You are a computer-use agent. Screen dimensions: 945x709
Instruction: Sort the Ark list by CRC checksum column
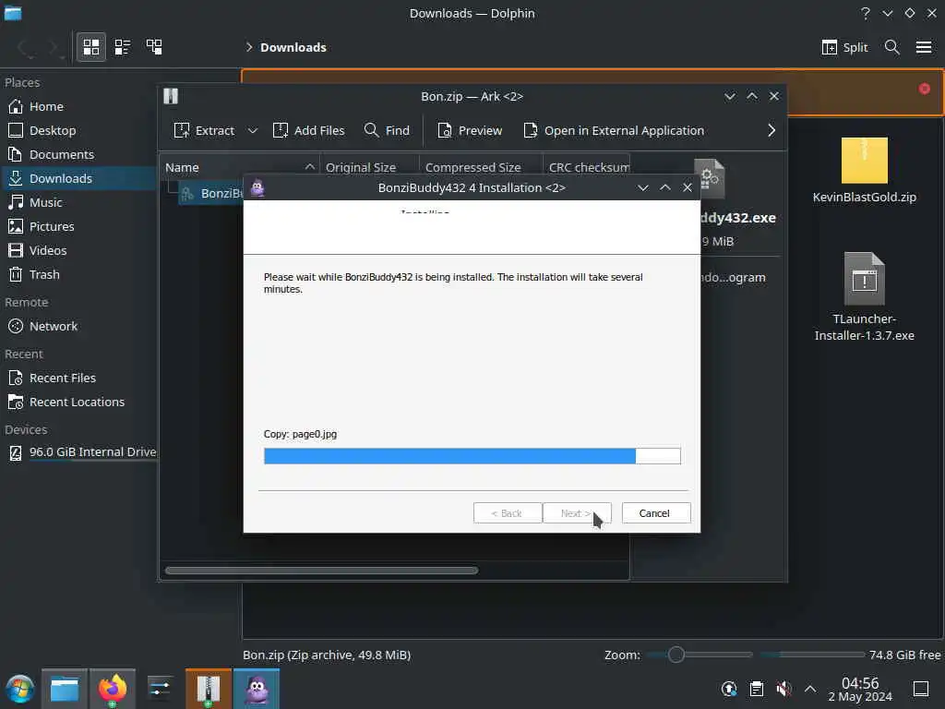tap(586, 168)
